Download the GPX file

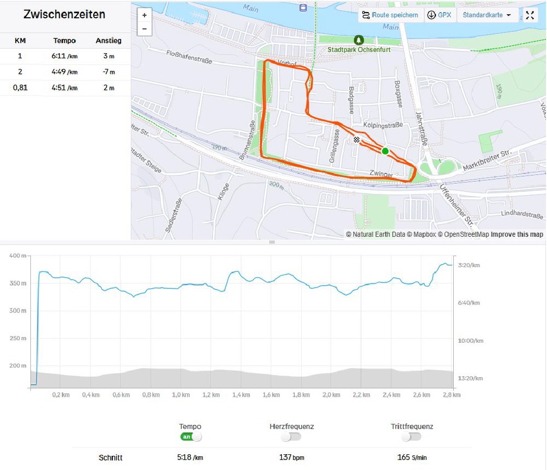[x=439, y=15]
